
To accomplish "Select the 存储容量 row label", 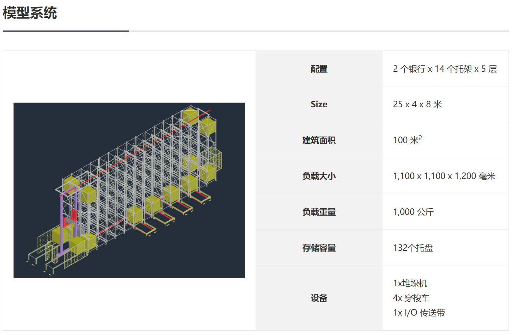I will click(x=319, y=248).
